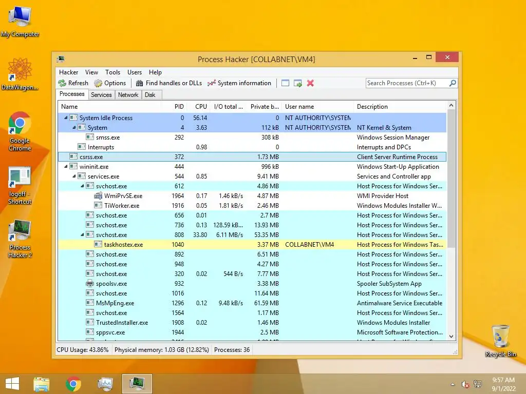This screenshot has width=526, height=394.
Task: Launch Chrome from the taskbar
Action: [x=73, y=384]
